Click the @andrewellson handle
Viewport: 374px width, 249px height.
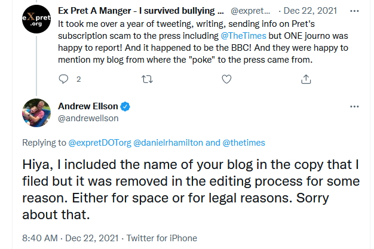tap(88, 118)
